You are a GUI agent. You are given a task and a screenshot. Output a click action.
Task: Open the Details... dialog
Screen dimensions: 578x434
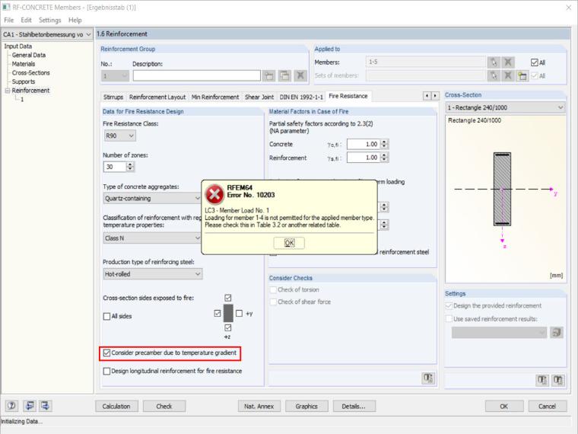[x=354, y=407]
